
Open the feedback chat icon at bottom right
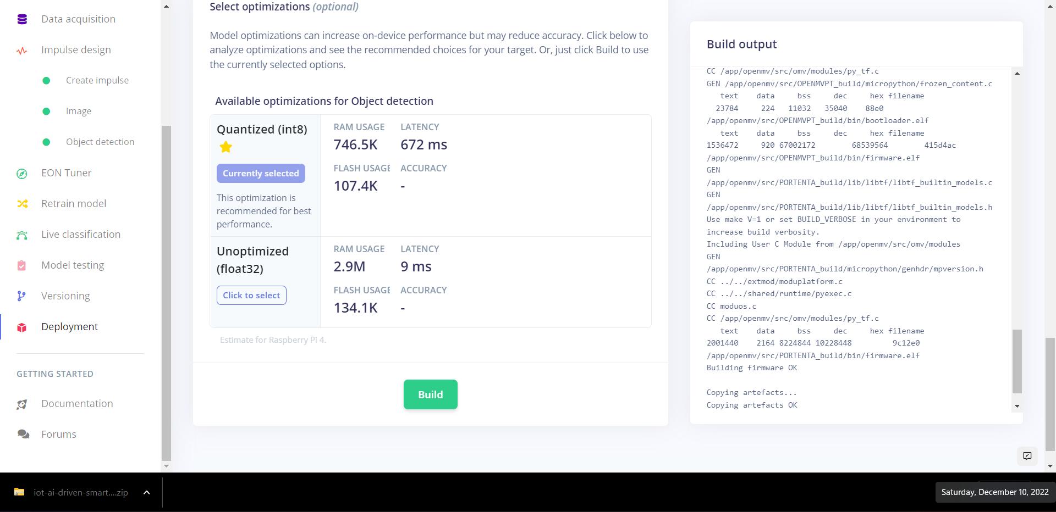[x=1027, y=456]
